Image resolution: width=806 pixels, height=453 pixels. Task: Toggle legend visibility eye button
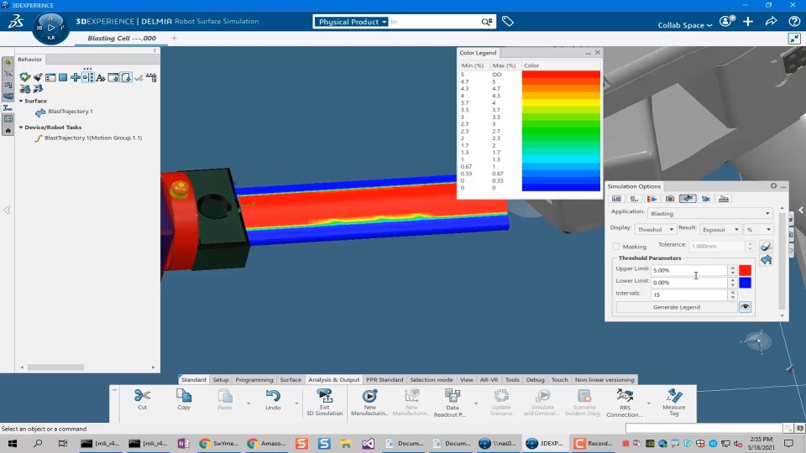tap(745, 307)
